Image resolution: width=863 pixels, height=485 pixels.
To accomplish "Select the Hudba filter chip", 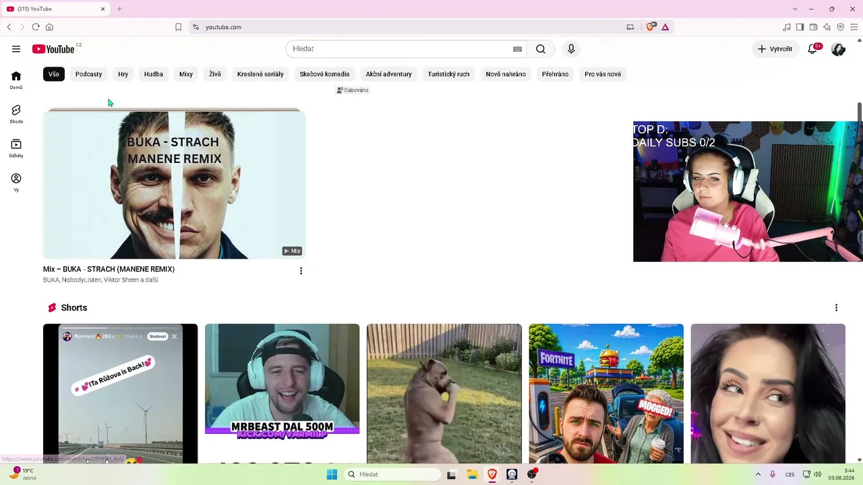I will [x=154, y=74].
